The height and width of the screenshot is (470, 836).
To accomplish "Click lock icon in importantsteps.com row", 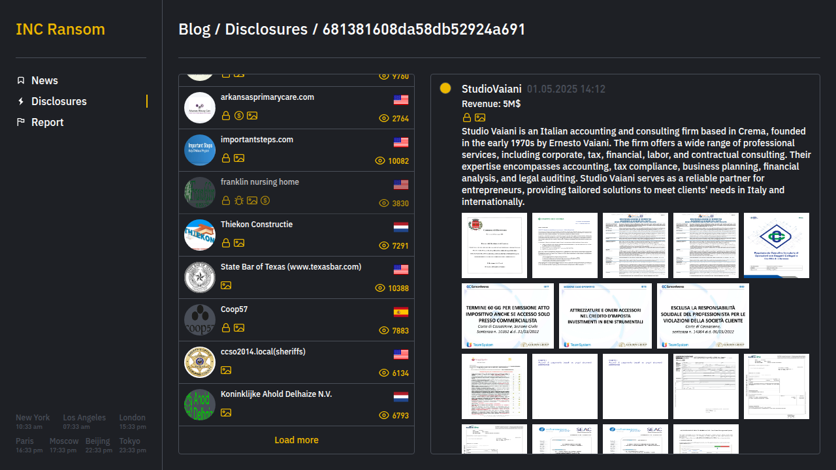I will click(226, 158).
